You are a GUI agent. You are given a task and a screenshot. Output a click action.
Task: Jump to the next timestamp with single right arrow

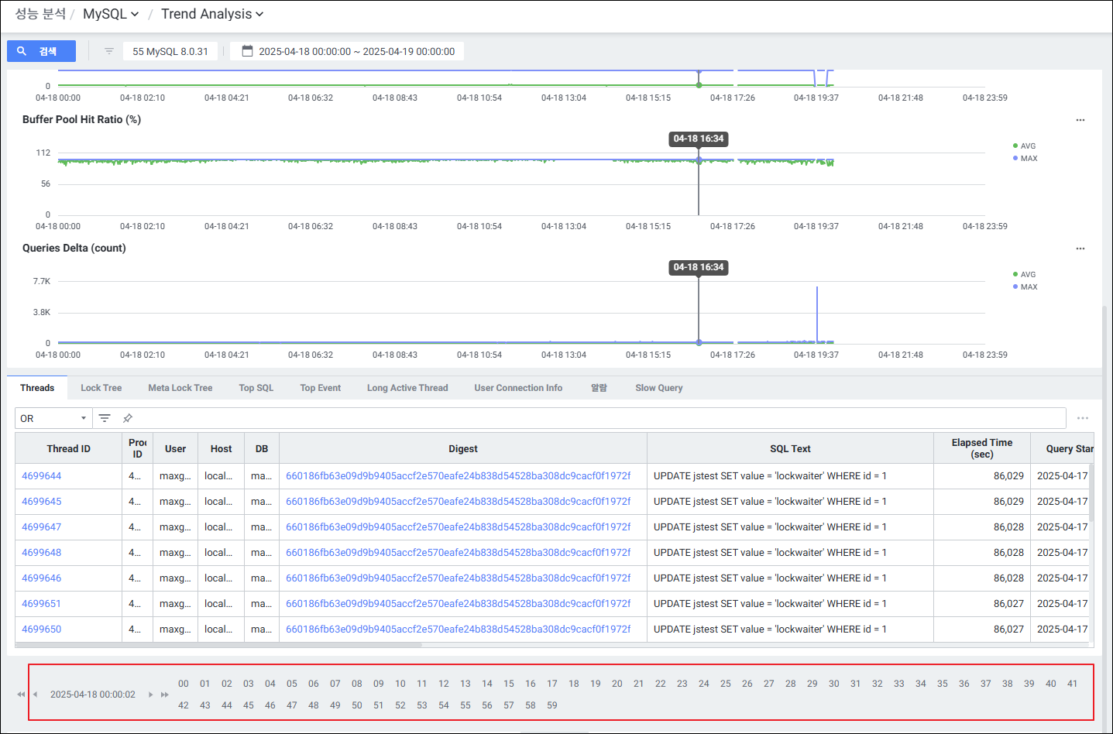coord(150,695)
